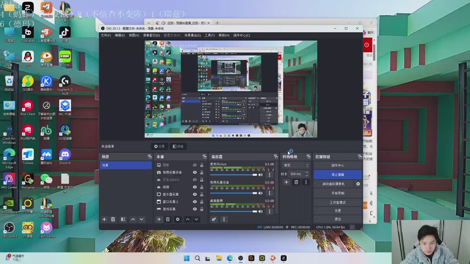Viewport: 470px width, 264px height.
Task: Mute the 视频采集设备 mixer speaker icon
Action: pyautogui.click(x=260, y=193)
